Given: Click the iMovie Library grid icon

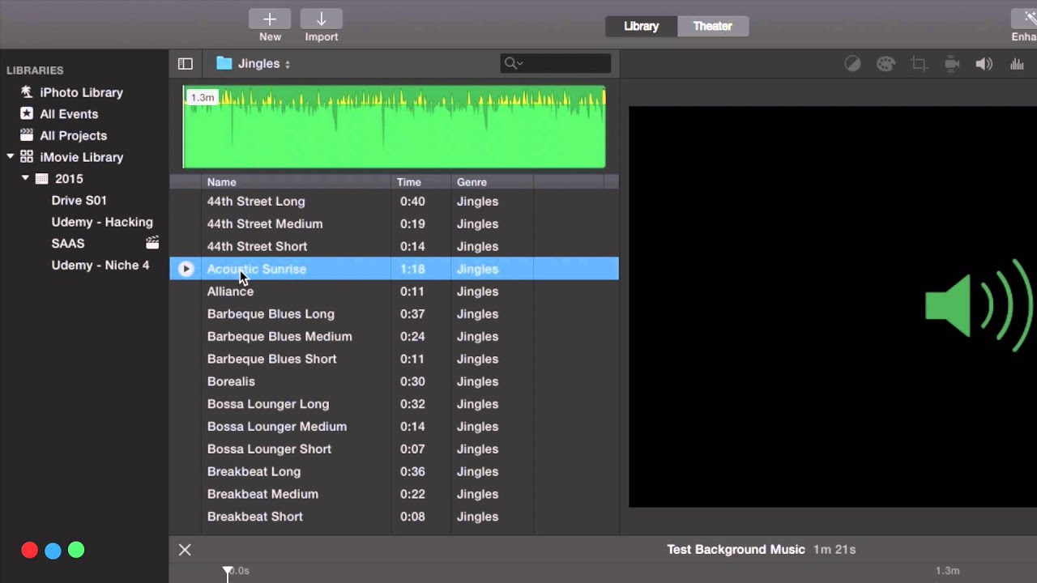Looking at the screenshot, I should (x=27, y=156).
